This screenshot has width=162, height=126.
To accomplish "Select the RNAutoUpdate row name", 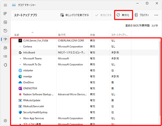I will [x=32, y=100].
